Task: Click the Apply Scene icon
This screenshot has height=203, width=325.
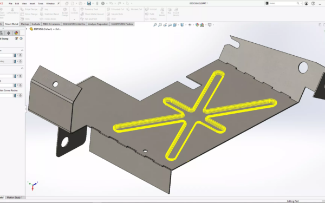Action: tap(202, 25)
